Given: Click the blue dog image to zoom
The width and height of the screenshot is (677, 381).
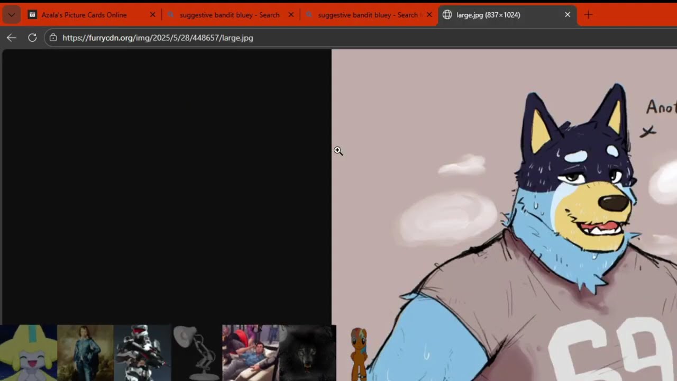Looking at the screenshot, I should pyautogui.click(x=504, y=215).
